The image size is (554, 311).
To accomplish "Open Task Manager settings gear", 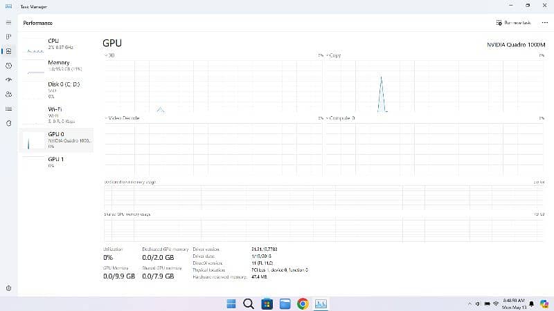I will pos(8,288).
